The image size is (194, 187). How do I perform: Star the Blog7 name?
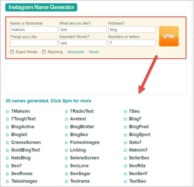pyautogui.click(x=126, y=119)
